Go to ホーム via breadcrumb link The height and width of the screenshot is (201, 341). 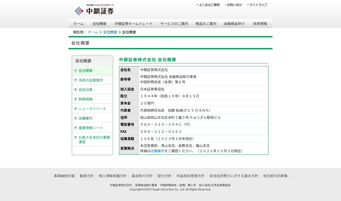click(93, 32)
